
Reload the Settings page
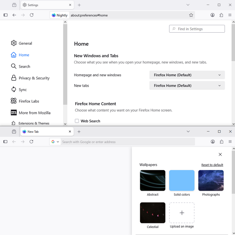coord(32,15)
